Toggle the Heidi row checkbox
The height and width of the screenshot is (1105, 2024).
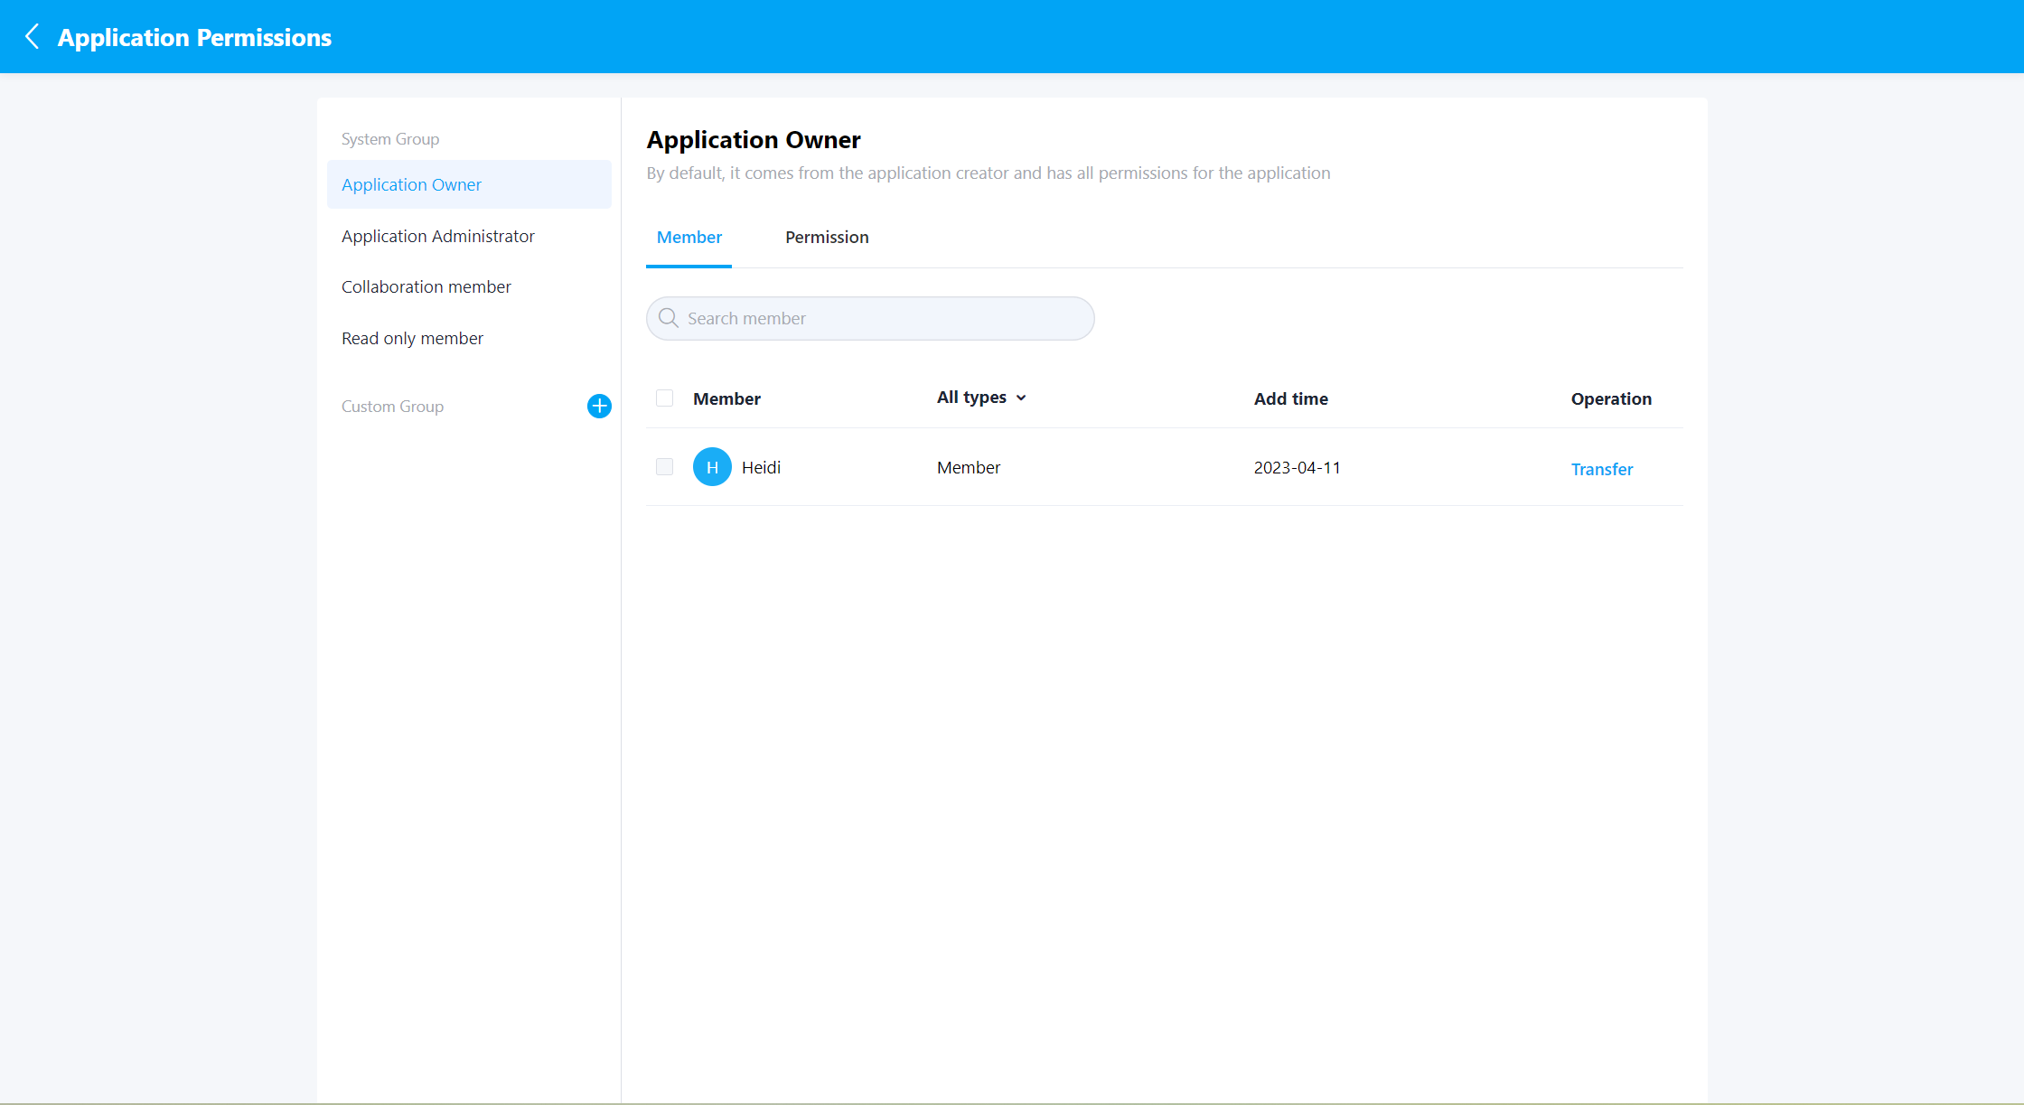pos(664,467)
